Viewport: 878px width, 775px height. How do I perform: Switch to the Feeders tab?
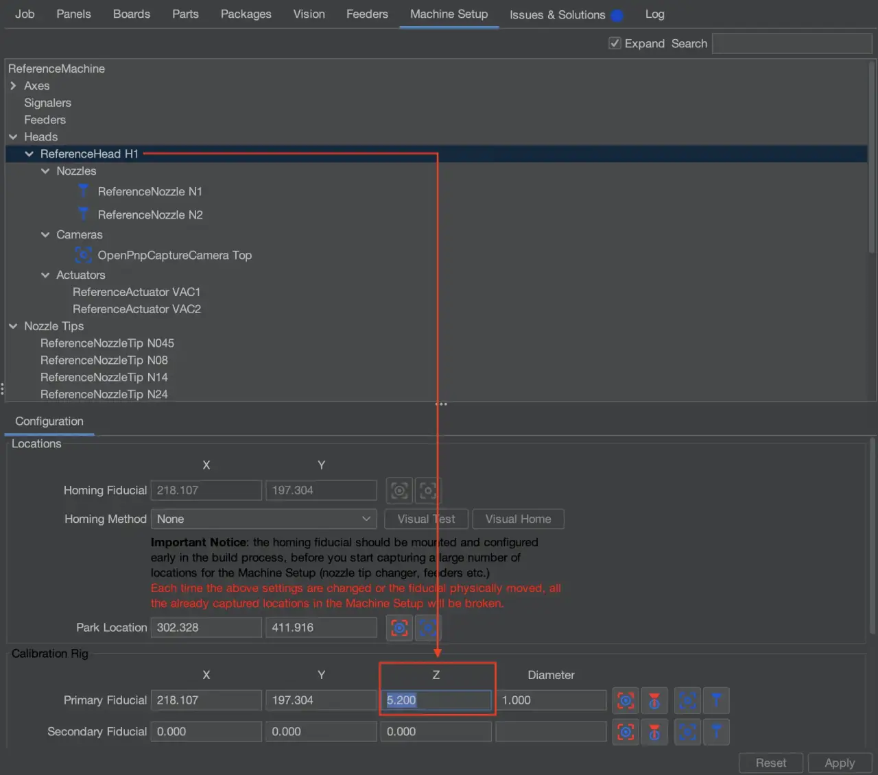367,14
